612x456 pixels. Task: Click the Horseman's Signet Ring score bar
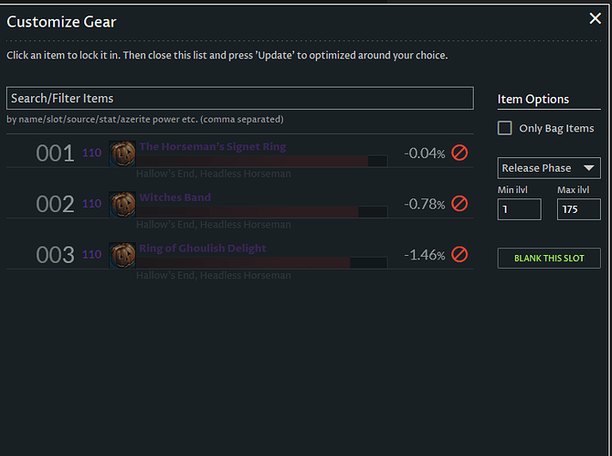pos(261,161)
